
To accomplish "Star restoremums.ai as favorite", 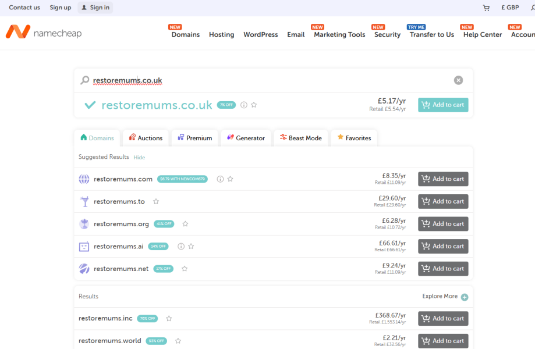I will point(191,246).
